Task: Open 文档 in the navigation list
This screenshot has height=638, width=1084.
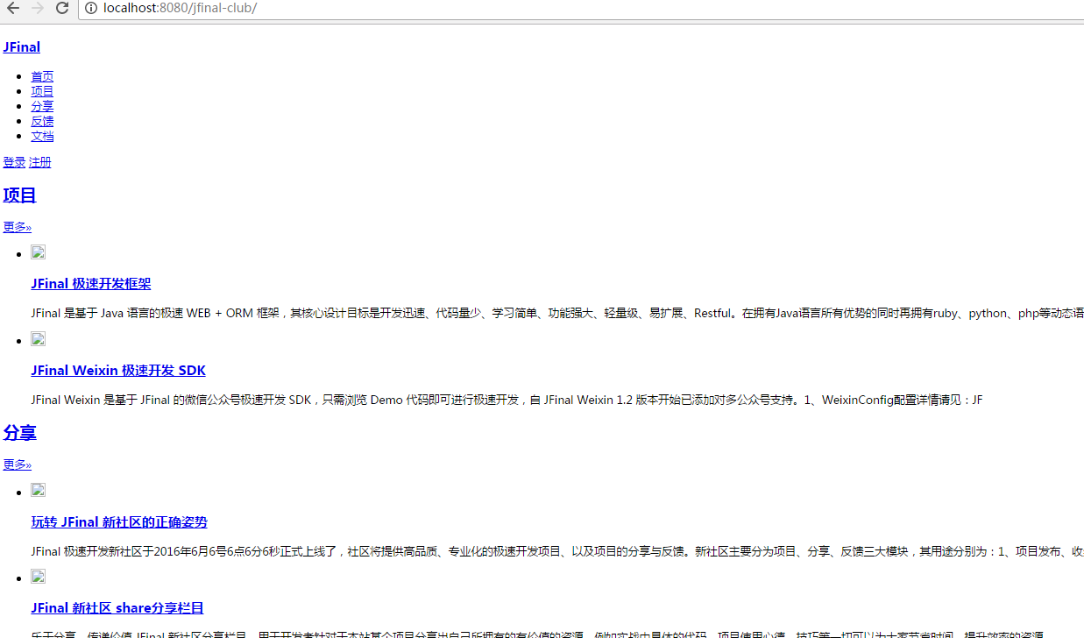Action: pos(42,136)
